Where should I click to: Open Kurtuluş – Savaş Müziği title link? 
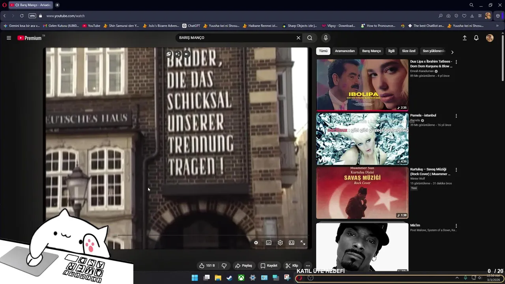[430, 172]
